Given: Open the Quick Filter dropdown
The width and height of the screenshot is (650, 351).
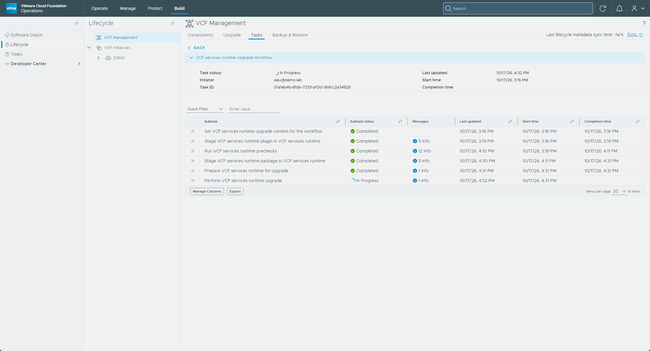Looking at the screenshot, I should tap(205, 109).
